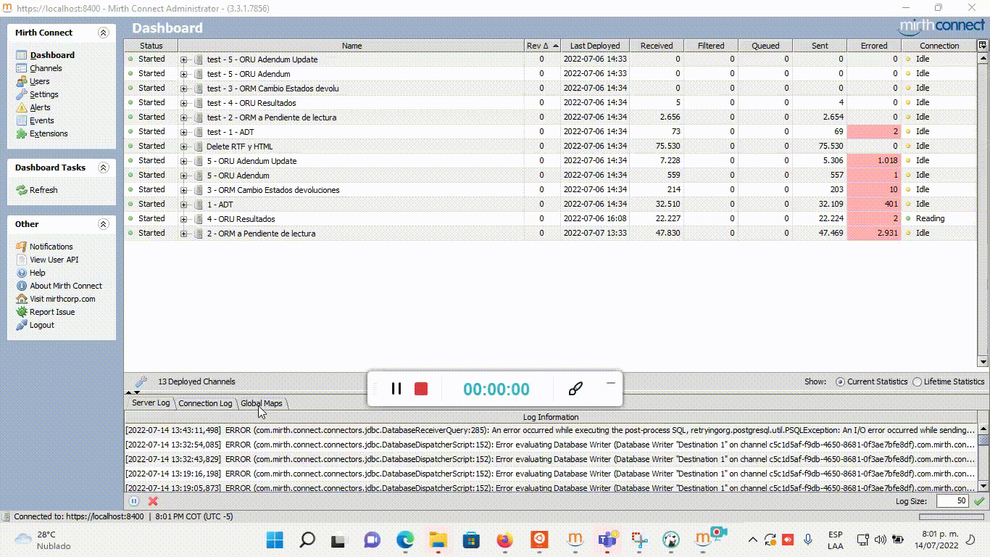Switch to the Connection Log tab
This screenshot has height=557, width=990.
(205, 403)
